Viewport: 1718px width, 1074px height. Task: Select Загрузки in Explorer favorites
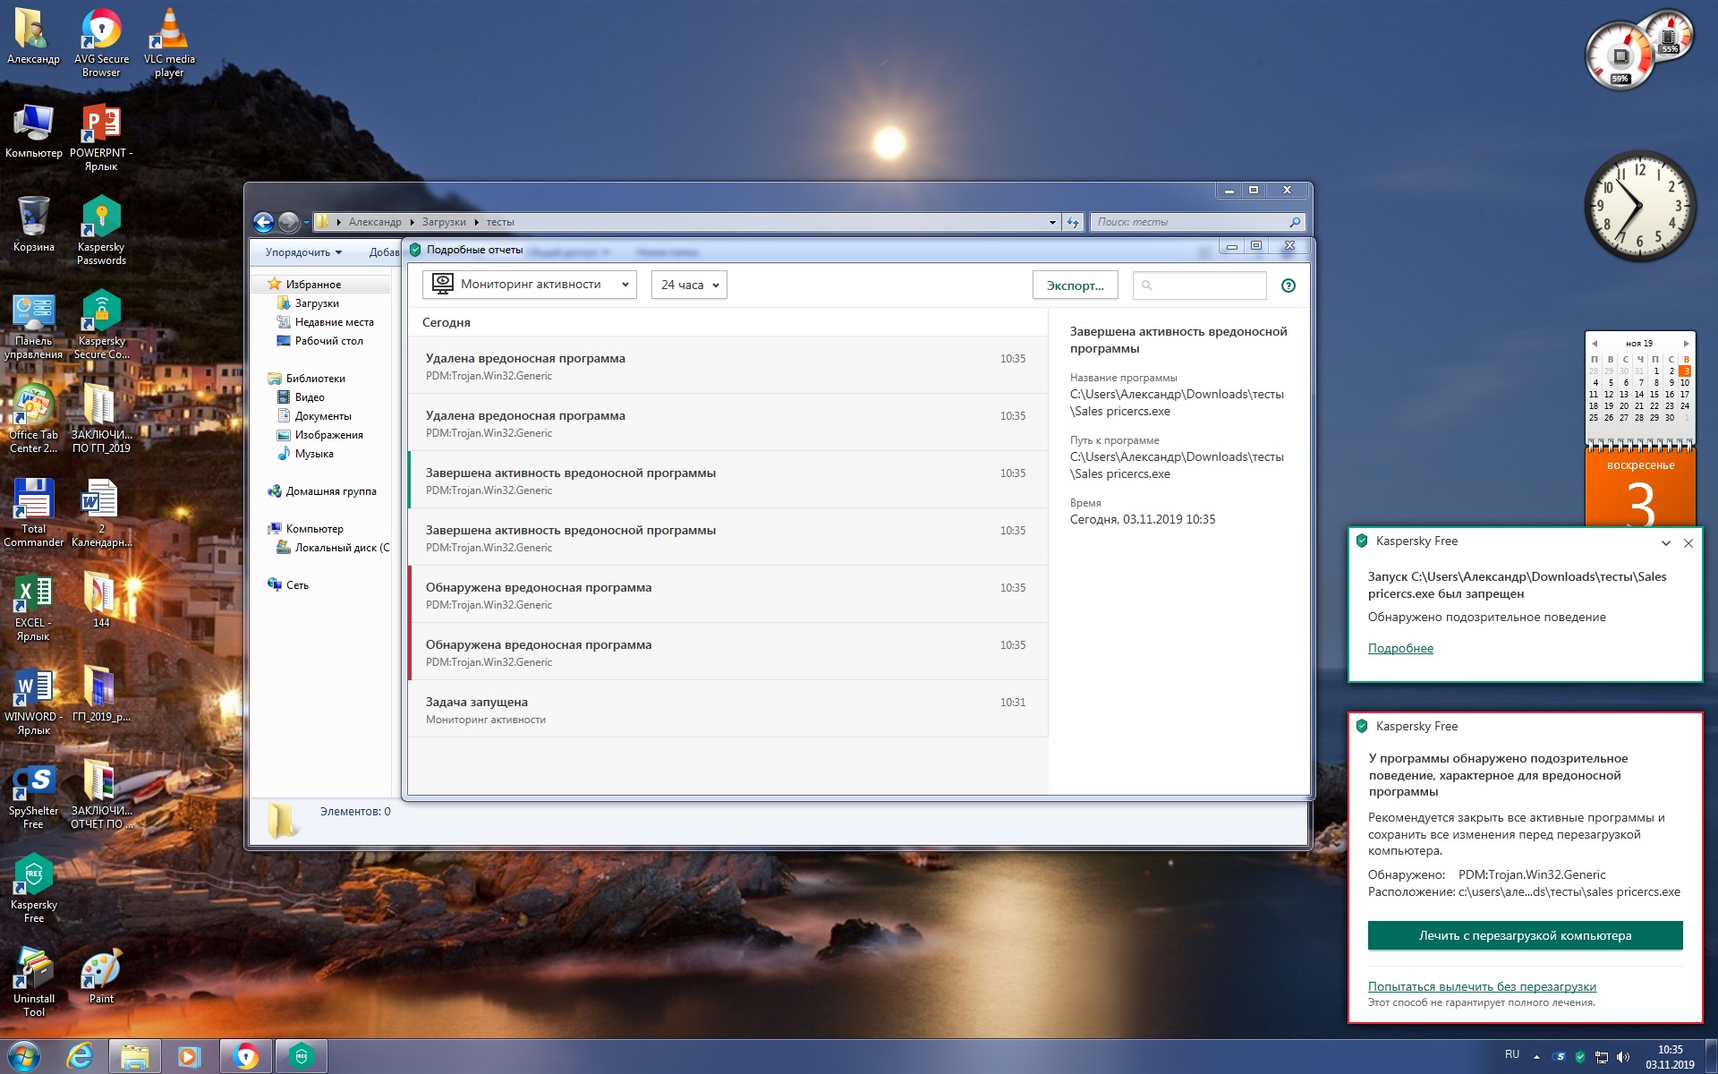click(317, 303)
